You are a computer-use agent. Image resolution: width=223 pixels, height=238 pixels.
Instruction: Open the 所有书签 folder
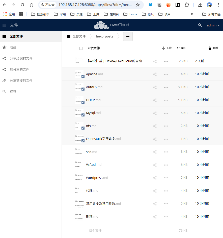coord(211,14)
